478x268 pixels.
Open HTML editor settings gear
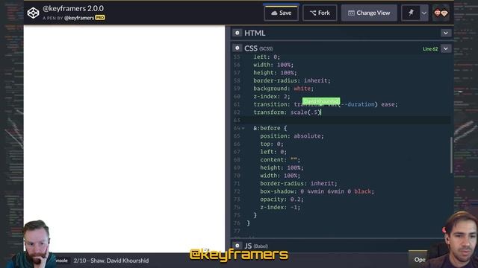238,33
